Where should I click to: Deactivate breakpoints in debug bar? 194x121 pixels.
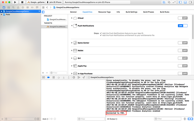pyautogui.click(x=48, y=77)
